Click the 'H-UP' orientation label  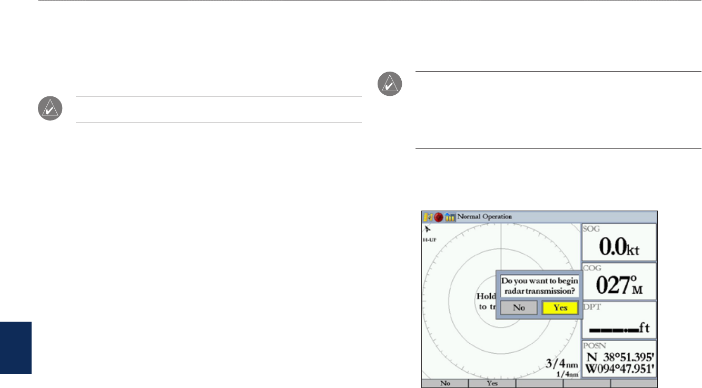pyautogui.click(x=429, y=240)
